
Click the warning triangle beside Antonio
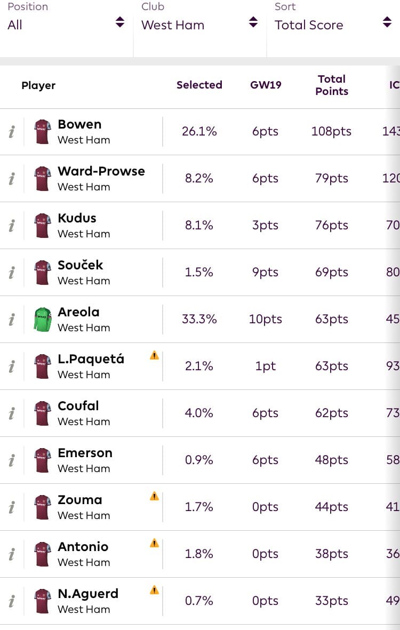pos(154,543)
